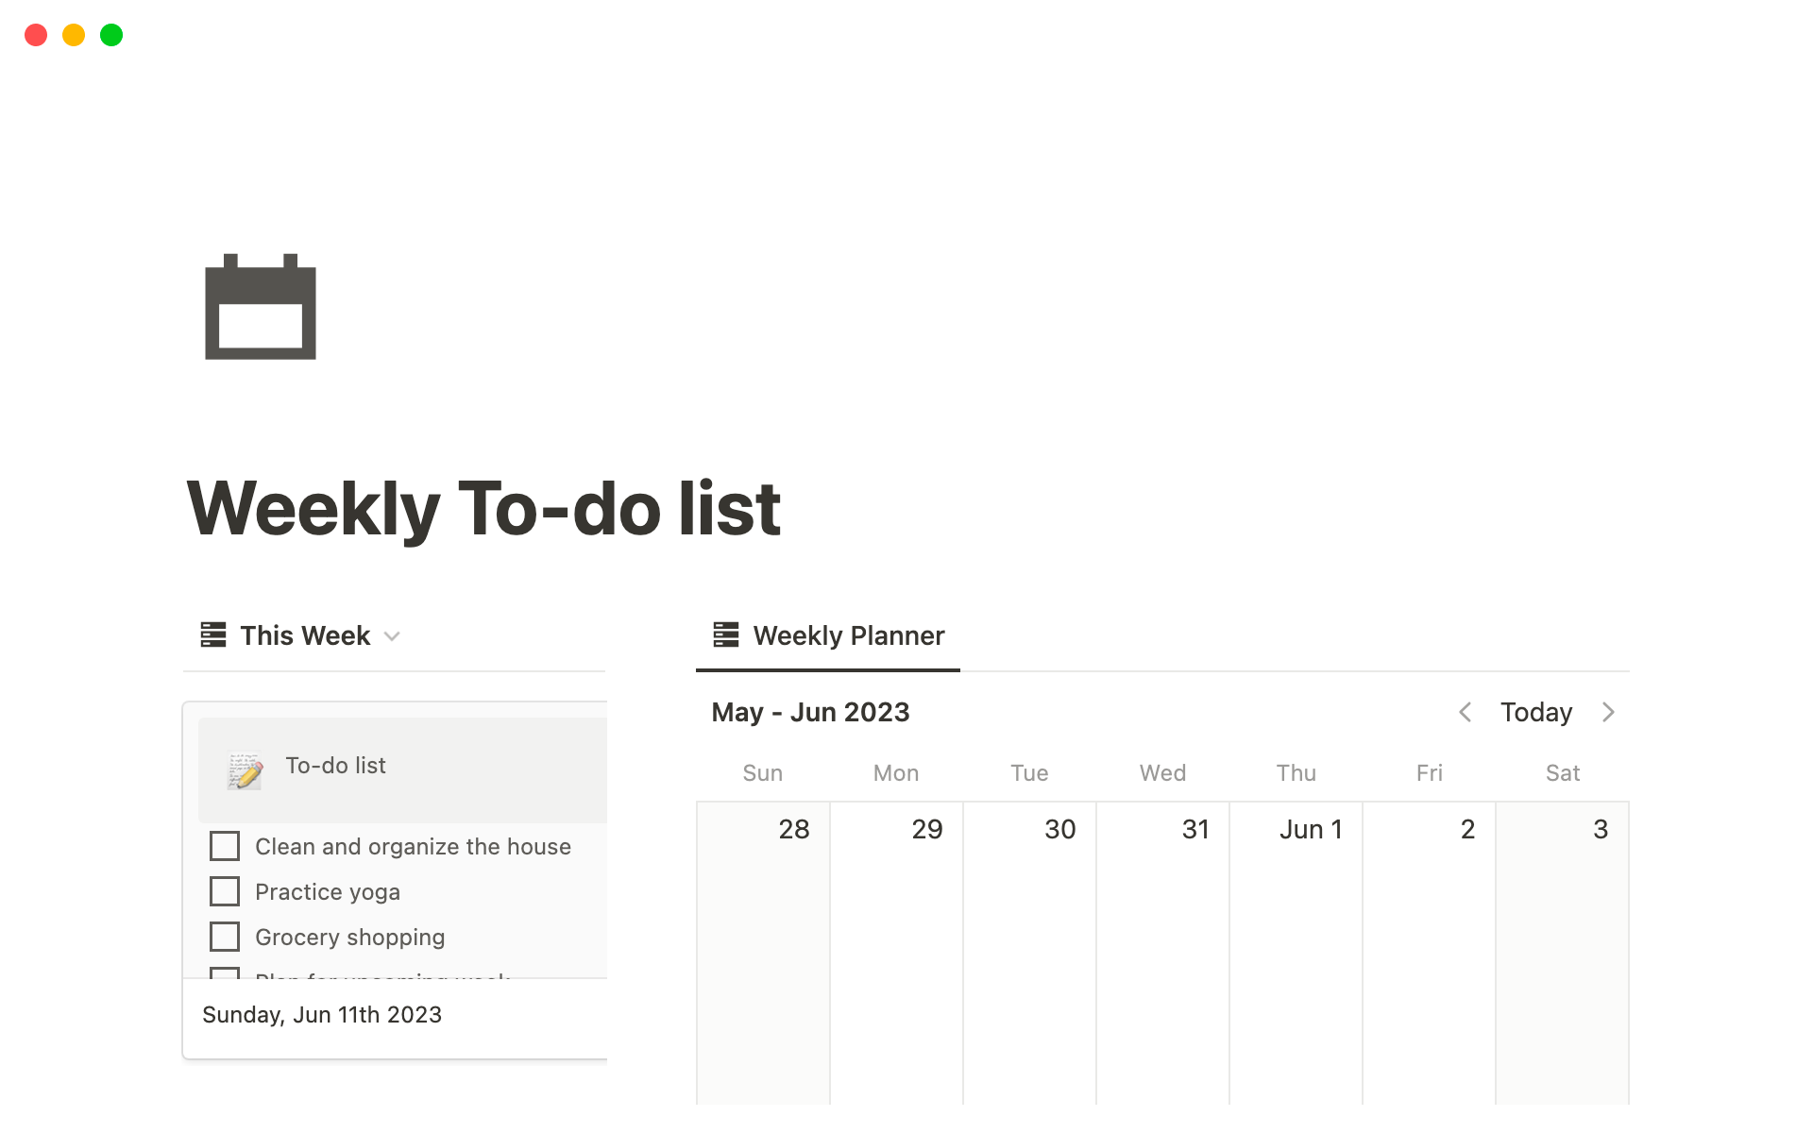The width and height of the screenshot is (1813, 1133).
Task: Switch to the Weekly Planner tab
Action: [x=847, y=635]
